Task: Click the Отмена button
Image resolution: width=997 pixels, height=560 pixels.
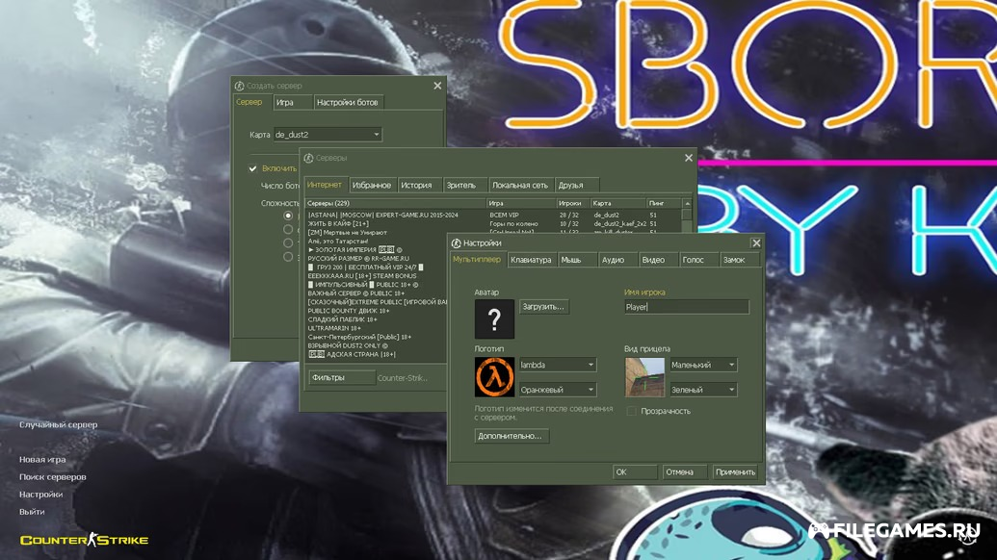Action: pos(684,471)
